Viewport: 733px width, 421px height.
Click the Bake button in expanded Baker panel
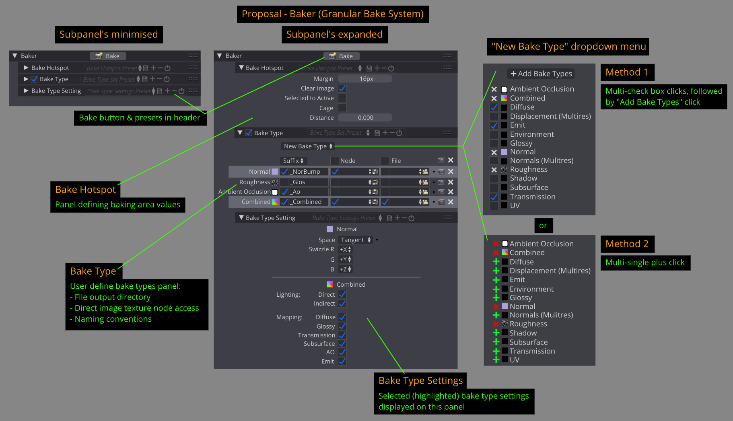point(341,56)
